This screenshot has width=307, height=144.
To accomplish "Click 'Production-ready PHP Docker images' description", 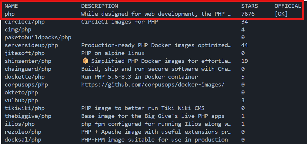I will tap(156, 45).
